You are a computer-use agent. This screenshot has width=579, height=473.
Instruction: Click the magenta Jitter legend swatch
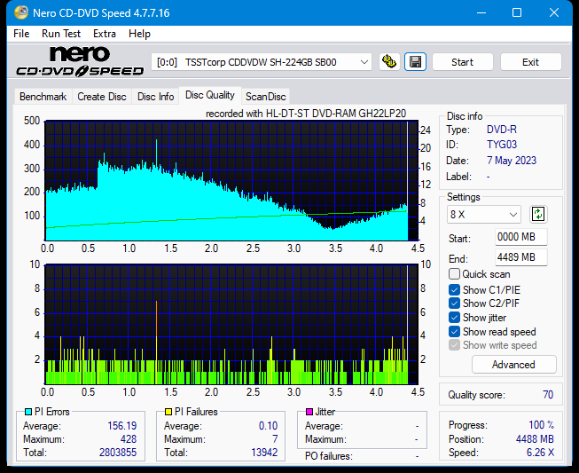309,412
